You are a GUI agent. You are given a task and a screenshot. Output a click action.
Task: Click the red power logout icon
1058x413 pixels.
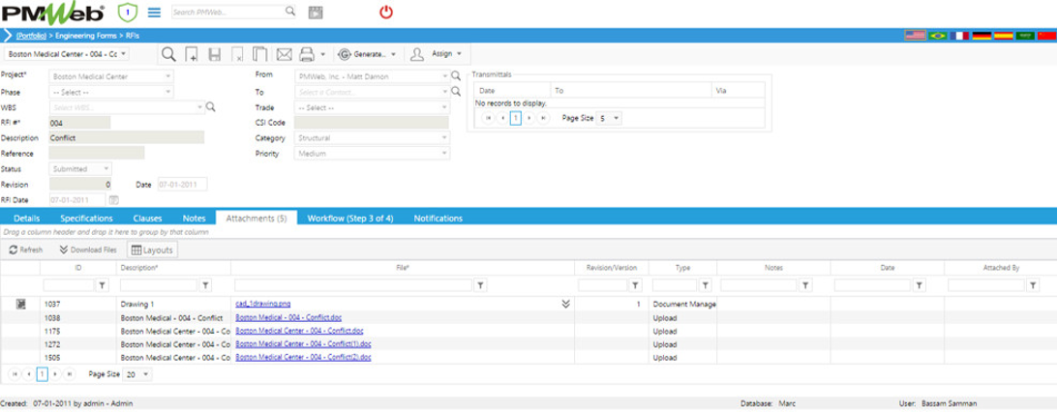tap(386, 12)
